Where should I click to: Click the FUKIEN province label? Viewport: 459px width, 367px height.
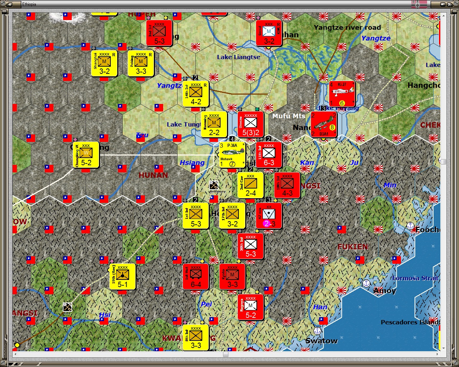coord(353,247)
